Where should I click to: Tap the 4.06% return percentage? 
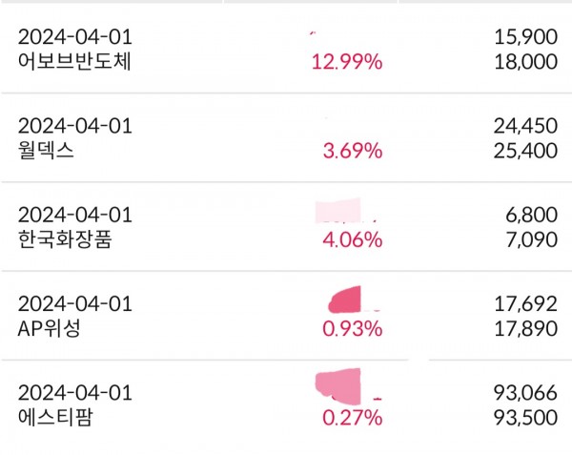[x=352, y=239]
